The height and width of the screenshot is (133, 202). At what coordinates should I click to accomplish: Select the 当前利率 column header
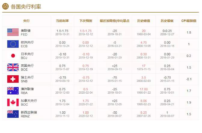pyautogui.click(x=62, y=21)
